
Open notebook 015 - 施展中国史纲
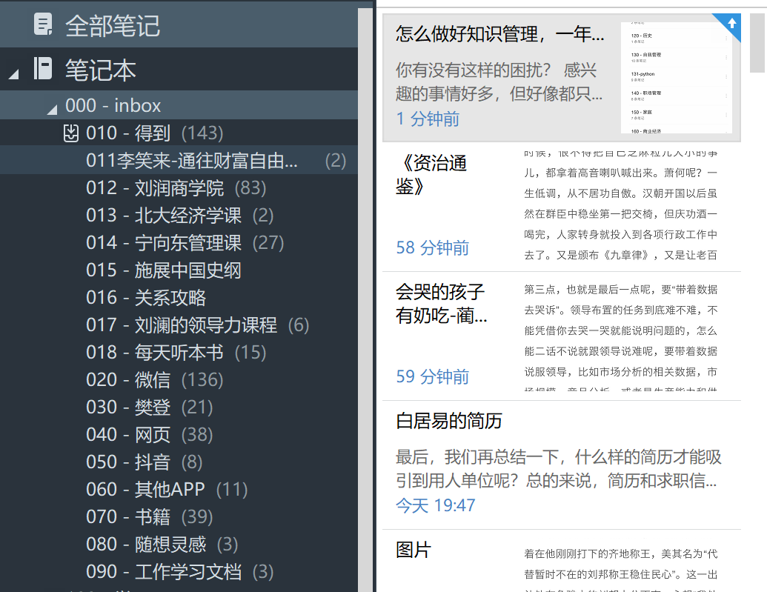179,270
